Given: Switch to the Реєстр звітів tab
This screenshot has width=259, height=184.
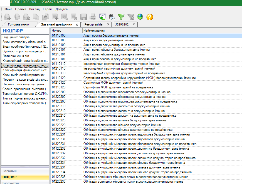Looking at the screenshot, I should 93,24.
